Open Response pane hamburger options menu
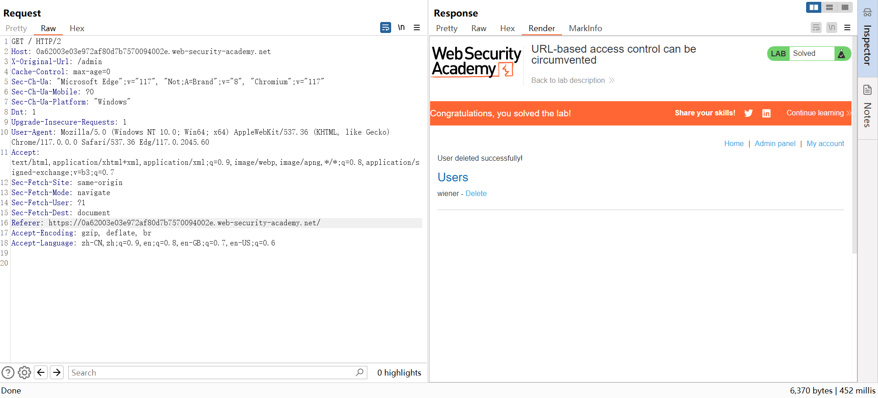Viewport: 878px width, 398px height. 847,27
